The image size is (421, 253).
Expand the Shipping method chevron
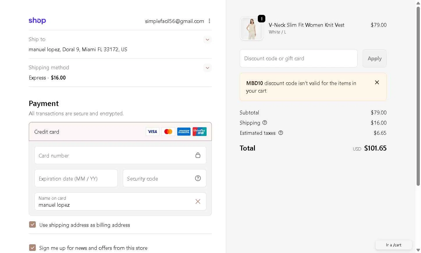(207, 68)
